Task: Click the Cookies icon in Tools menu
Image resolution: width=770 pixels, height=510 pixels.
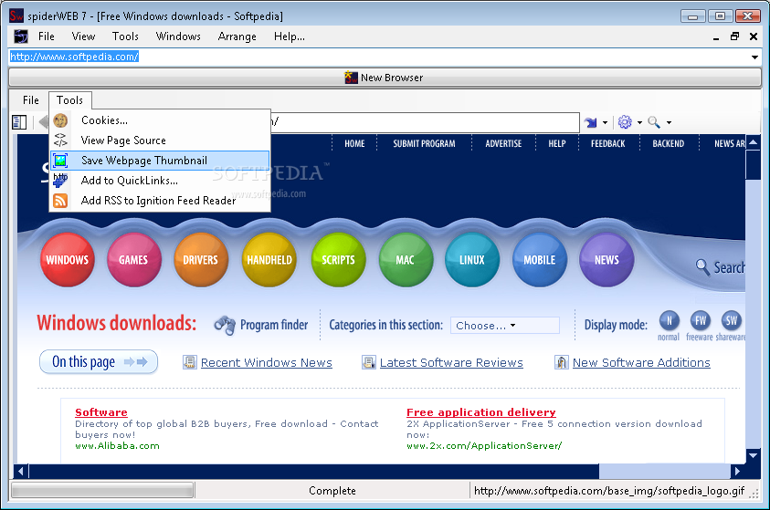Action: (x=60, y=120)
